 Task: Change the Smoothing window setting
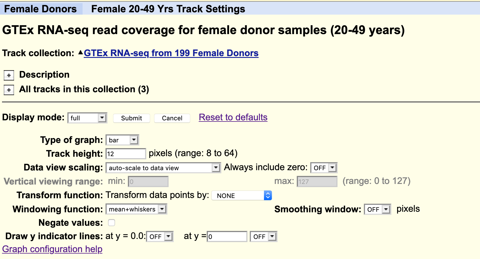click(377, 209)
